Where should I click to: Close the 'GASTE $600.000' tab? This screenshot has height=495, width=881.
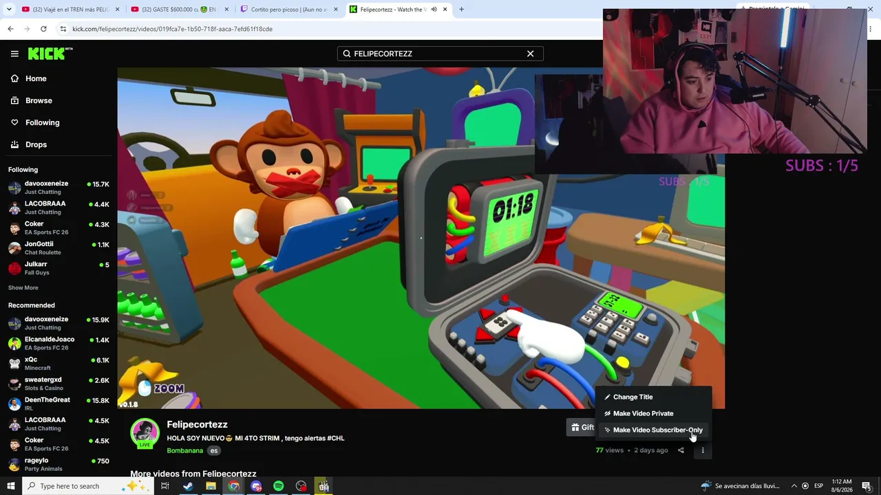[x=226, y=10]
